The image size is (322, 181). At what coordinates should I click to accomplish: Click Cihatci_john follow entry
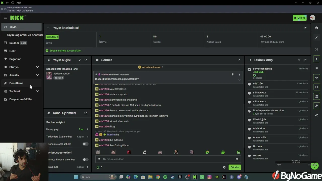(278, 121)
